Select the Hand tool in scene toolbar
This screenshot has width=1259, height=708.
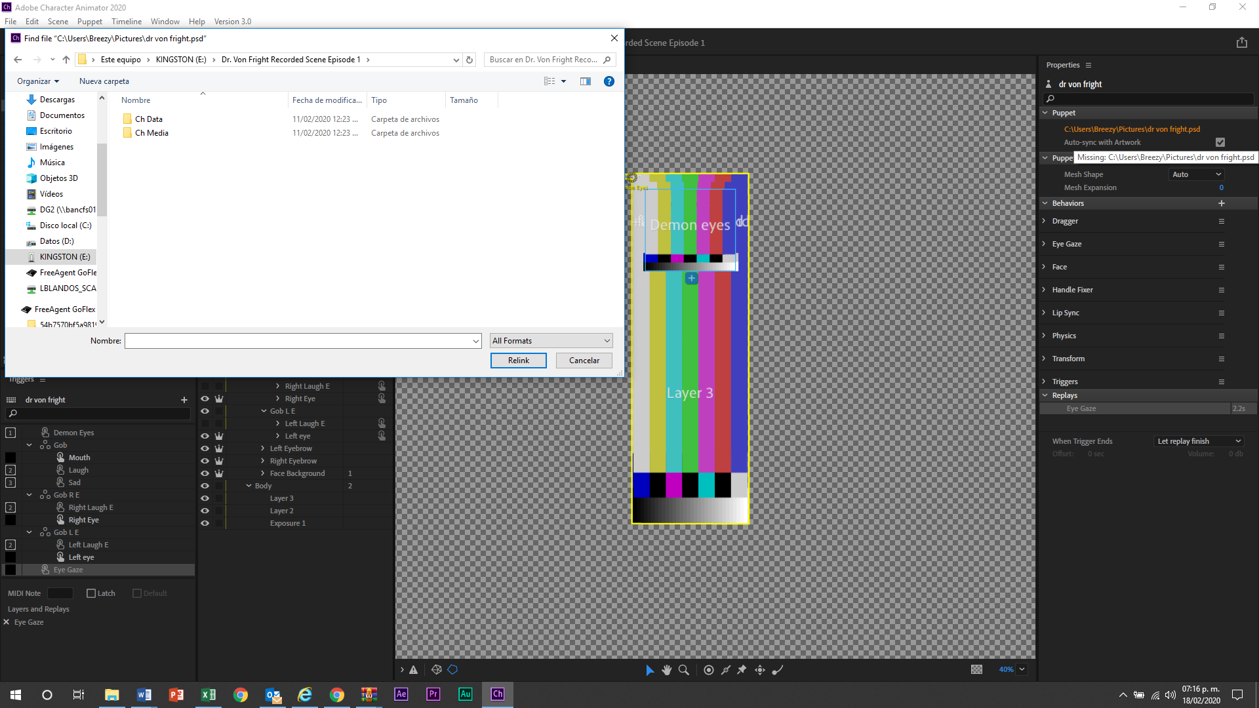pyautogui.click(x=667, y=669)
